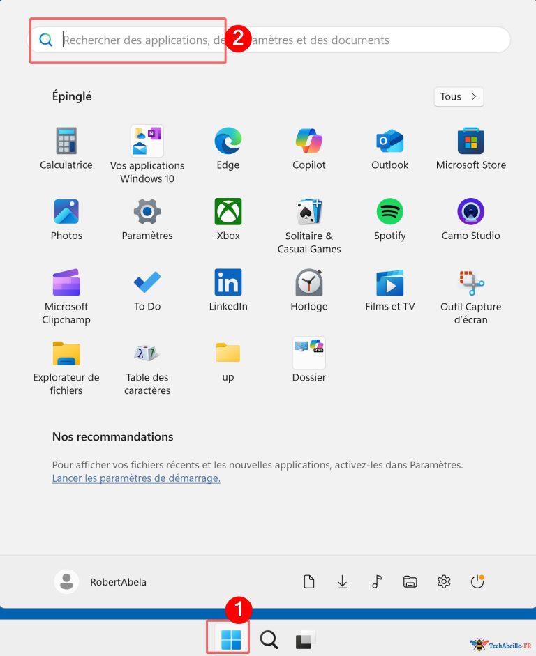Launch Xbox app

click(228, 219)
